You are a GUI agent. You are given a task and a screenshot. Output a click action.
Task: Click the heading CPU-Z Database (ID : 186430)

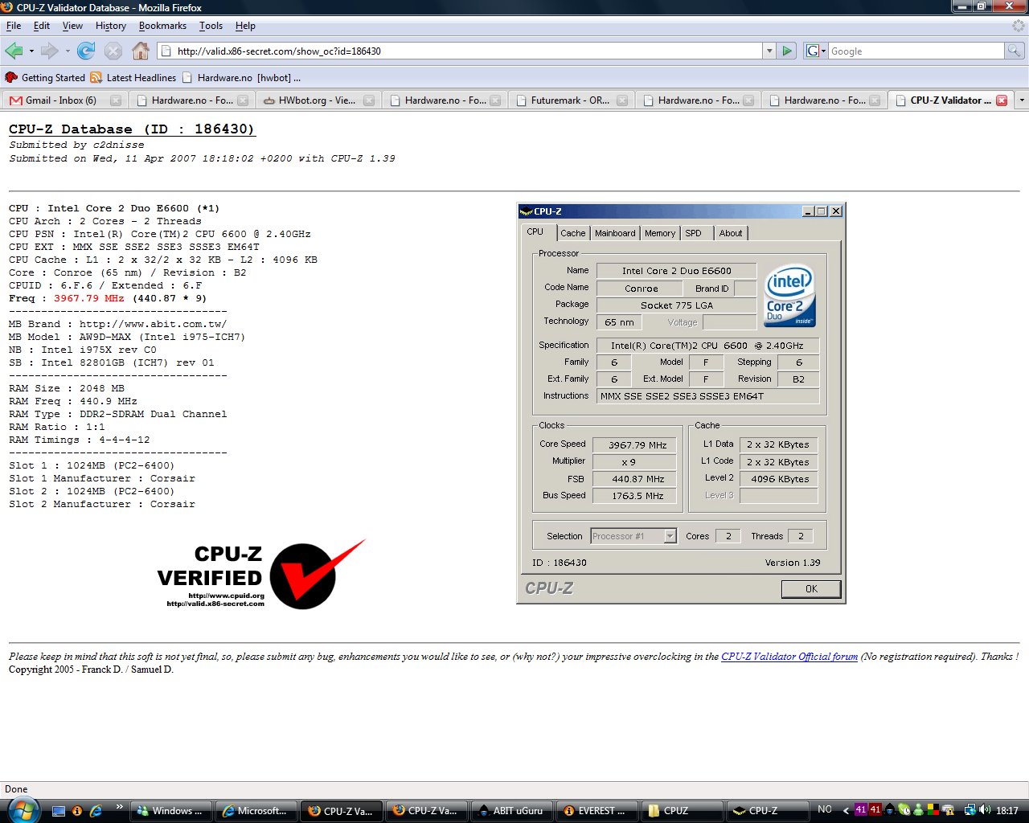[x=132, y=129]
